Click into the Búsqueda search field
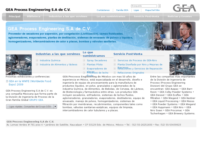Screen dimensions: 200x150 tap(144, 6)
